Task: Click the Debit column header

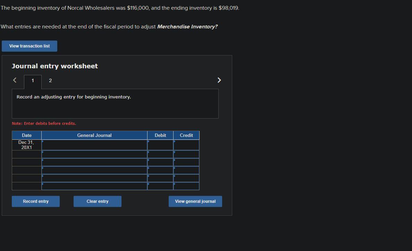Action: pos(160,135)
